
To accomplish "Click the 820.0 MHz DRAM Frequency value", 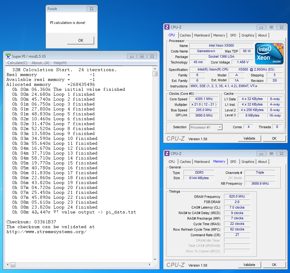I will [237, 197].
